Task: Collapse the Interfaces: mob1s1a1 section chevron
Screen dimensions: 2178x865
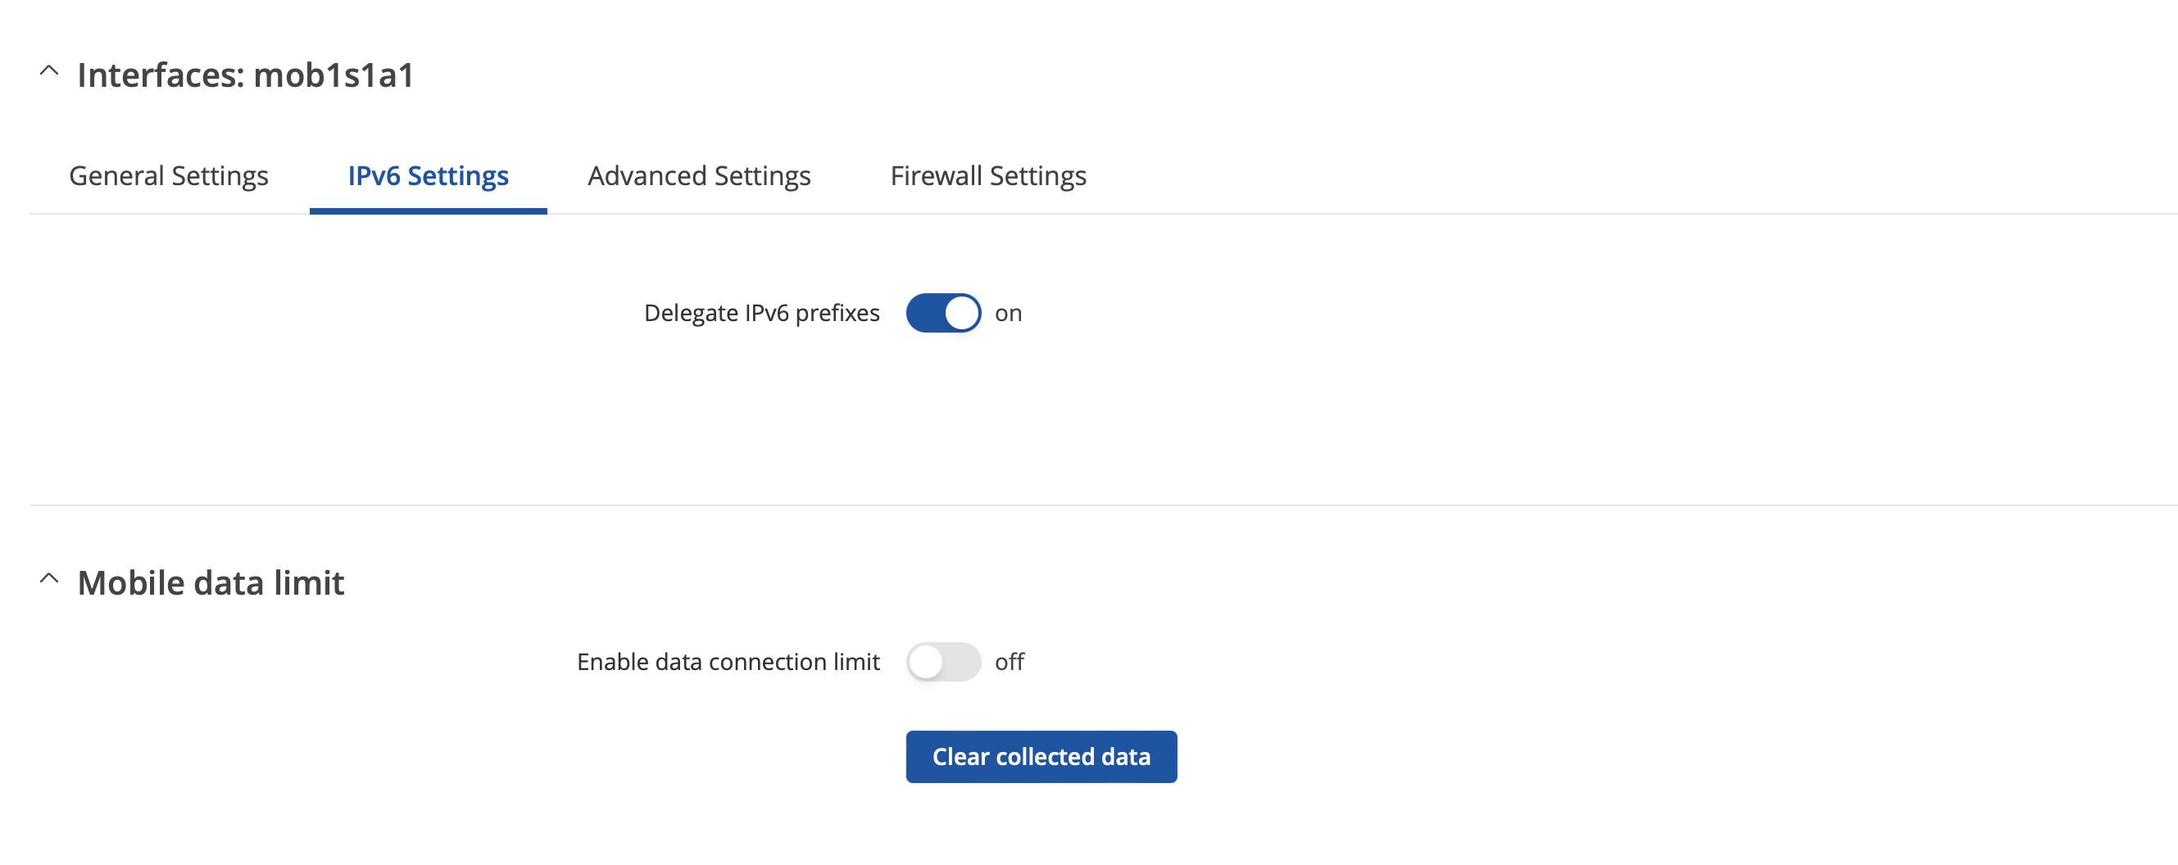Action: tap(49, 71)
